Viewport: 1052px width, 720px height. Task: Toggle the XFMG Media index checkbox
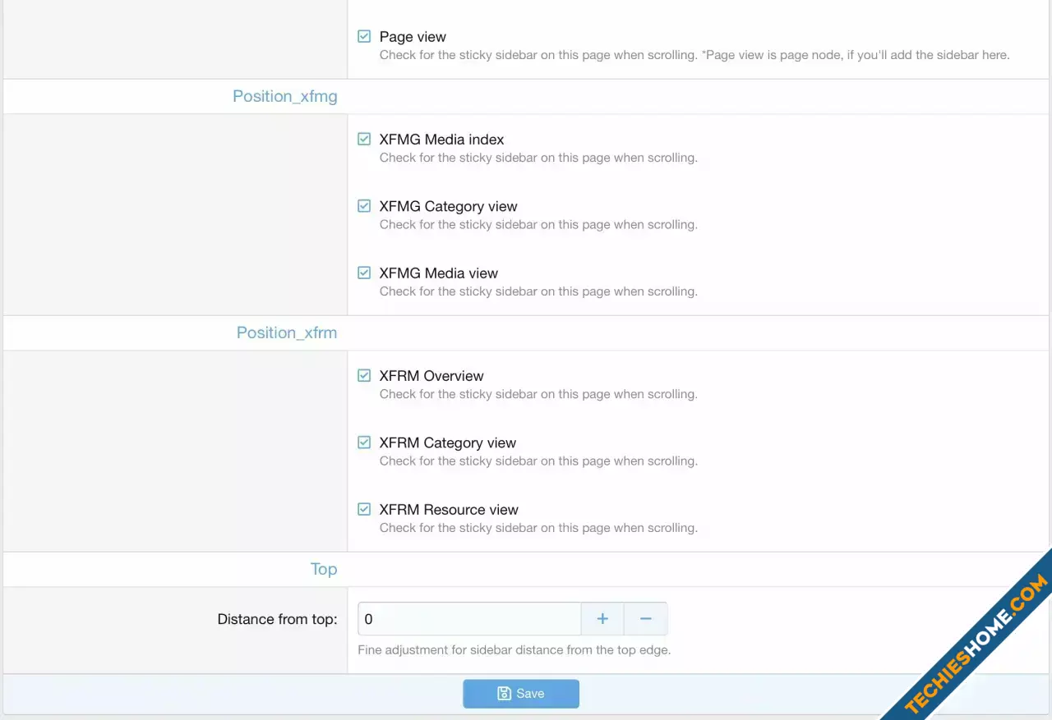(364, 140)
